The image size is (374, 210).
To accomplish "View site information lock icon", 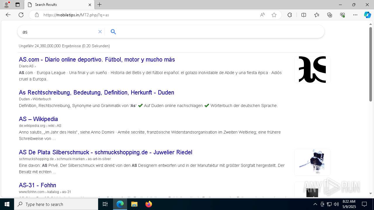I will pos(37,15).
